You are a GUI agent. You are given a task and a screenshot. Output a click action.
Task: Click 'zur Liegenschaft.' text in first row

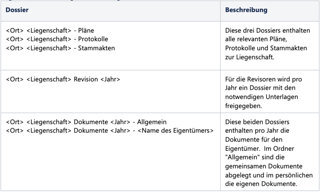[250, 57]
